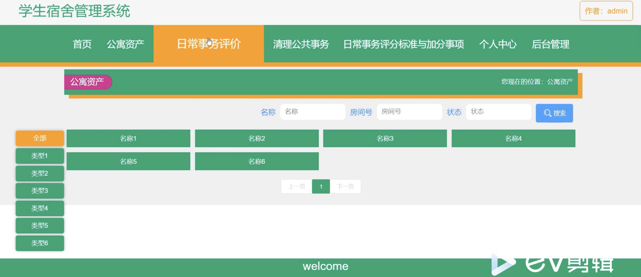Filter by 类型1 category
Image resolution: width=641 pixels, height=277 pixels.
click(x=40, y=156)
